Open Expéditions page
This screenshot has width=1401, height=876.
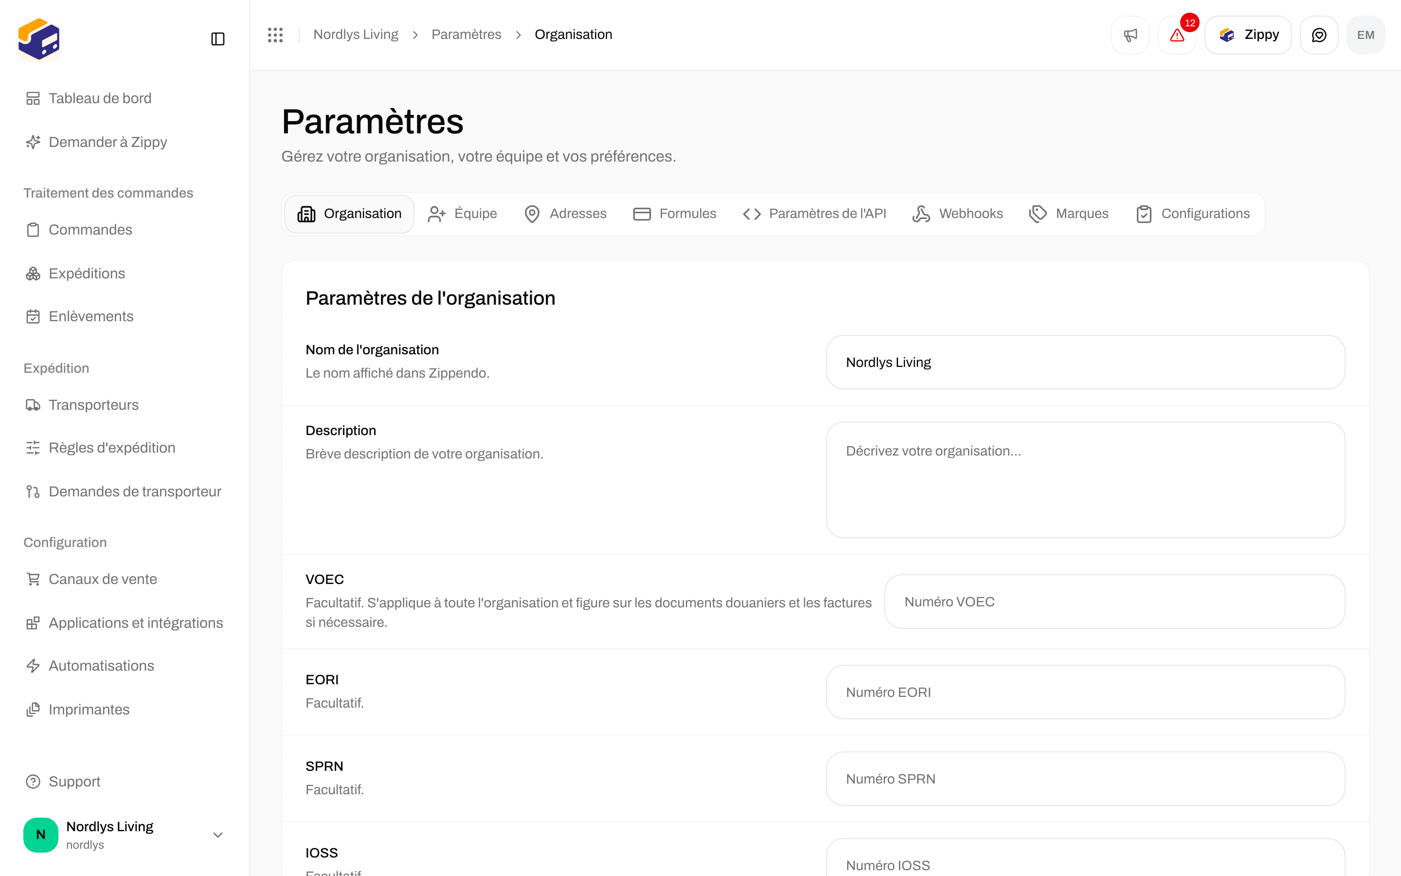click(x=124, y=274)
